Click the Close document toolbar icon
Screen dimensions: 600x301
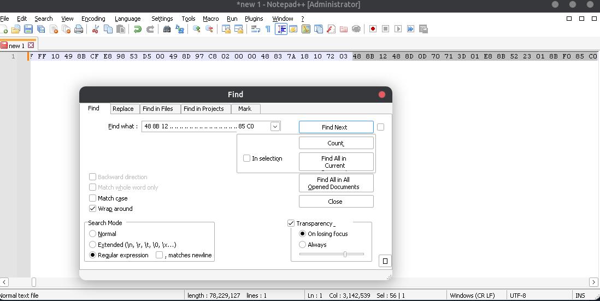(54, 29)
